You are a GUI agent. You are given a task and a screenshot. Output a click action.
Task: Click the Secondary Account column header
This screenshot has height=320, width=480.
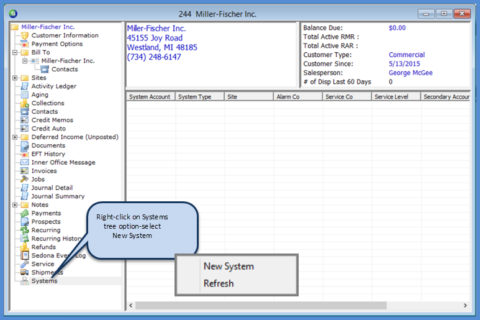click(x=446, y=97)
